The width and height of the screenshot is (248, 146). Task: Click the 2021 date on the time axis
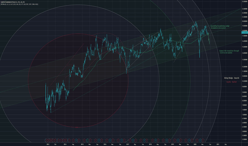click(218, 144)
